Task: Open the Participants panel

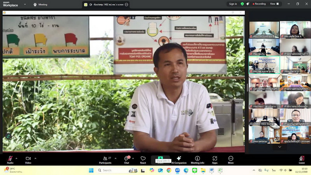Action: 105,159
